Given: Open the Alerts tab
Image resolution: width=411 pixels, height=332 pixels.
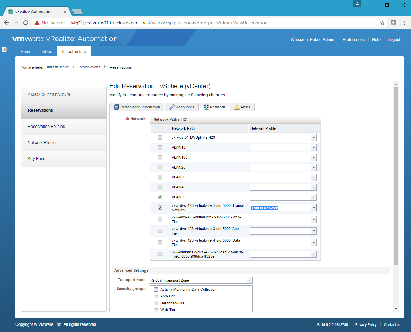Looking at the screenshot, I should (242, 107).
